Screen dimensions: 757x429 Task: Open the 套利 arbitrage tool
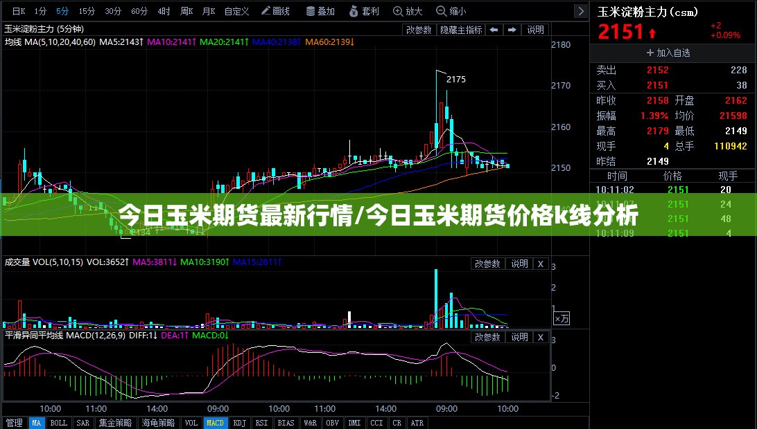pos(365,11)
